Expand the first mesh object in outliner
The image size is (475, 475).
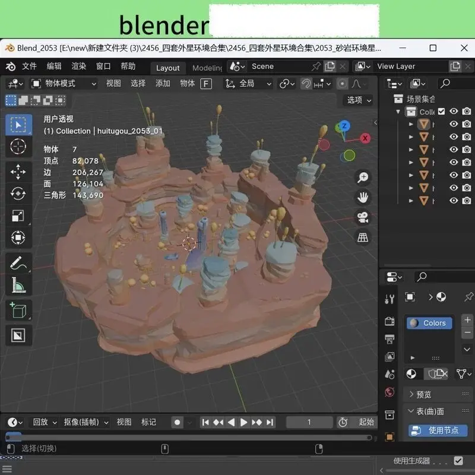pos(411,124)
